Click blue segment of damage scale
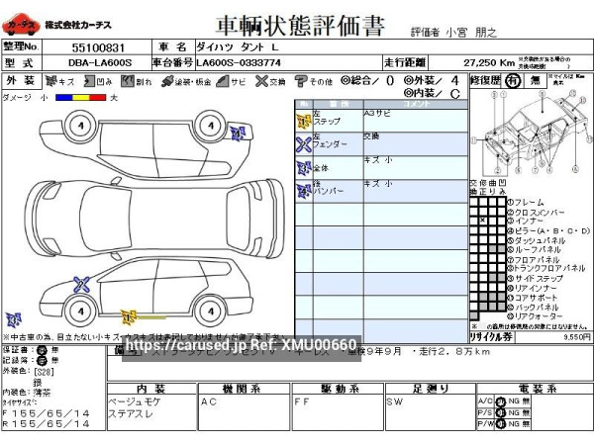The height and width of the screenshot is (445, 594). click(x=64, y=97)
